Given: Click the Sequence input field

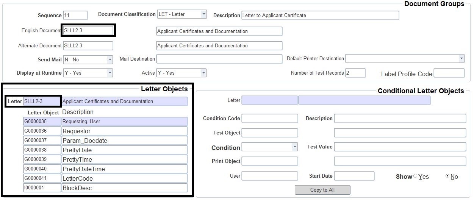Looking at the screenshot, I should 75,15.
